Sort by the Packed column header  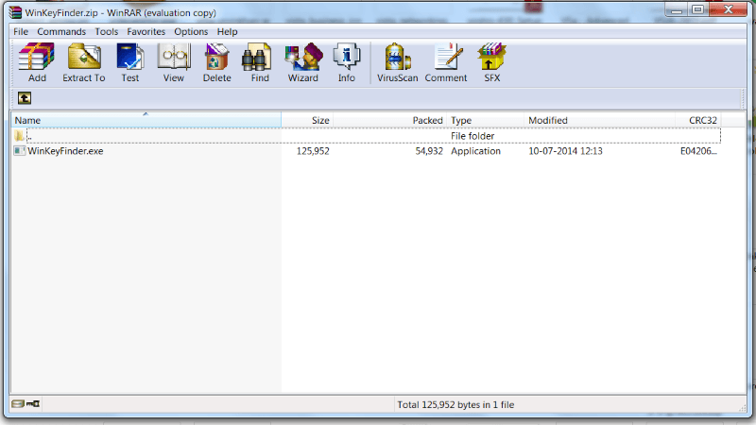tap(389, 120)
